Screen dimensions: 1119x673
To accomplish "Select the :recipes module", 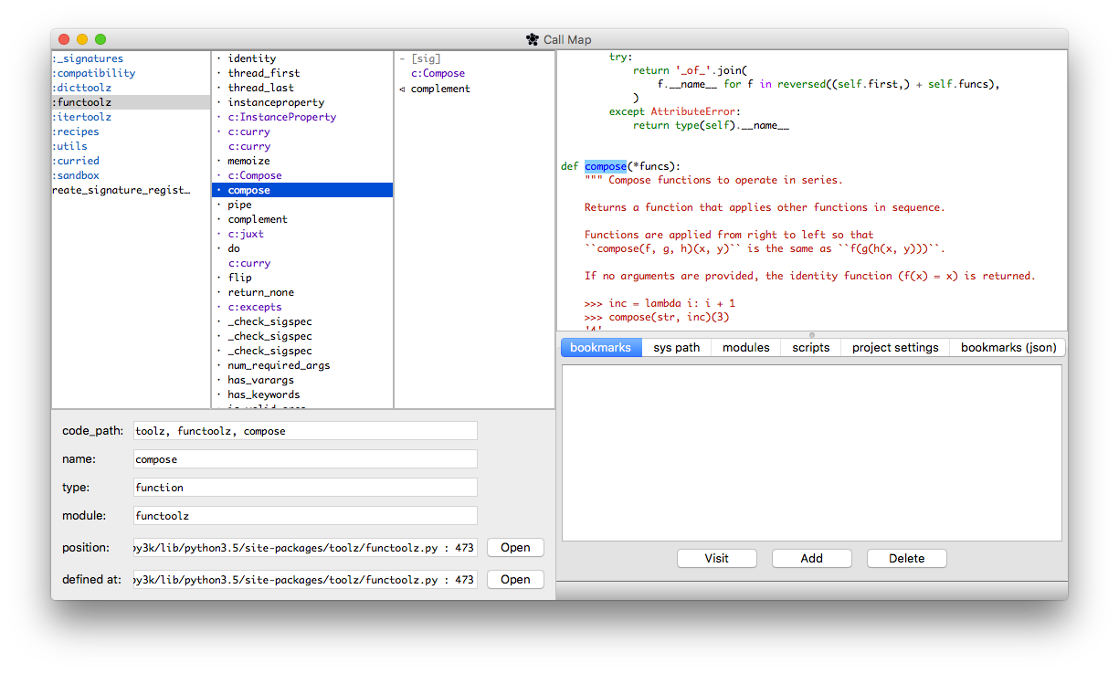I will (x=131, y=131).
